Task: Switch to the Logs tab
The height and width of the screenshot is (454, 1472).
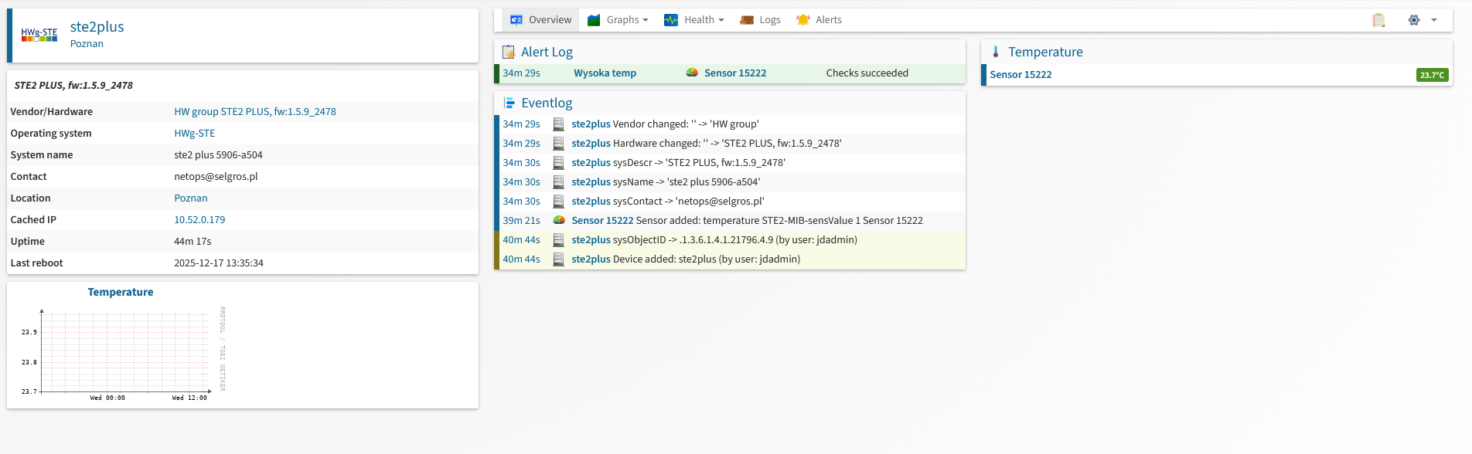Action: [x=761, y=20]
